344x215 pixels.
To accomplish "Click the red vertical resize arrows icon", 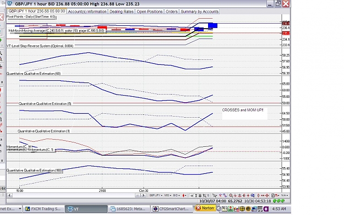I will click(x=258, y=196).
